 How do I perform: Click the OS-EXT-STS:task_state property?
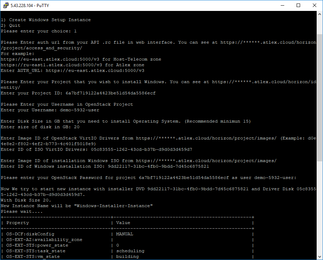[36, 251]
